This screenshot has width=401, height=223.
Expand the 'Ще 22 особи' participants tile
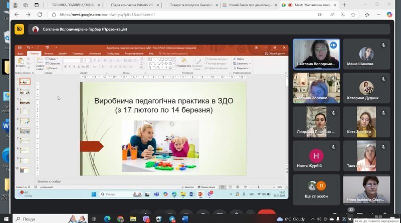pos(316,189)
